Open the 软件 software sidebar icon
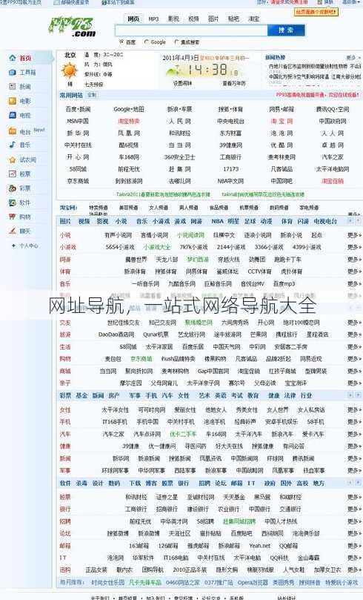This screenshot has width=363, height=600. pos(13,202)
